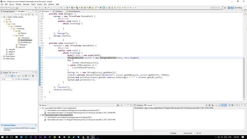
Task: Select Login.java in the navigator tree
Action: coord(20,47)
